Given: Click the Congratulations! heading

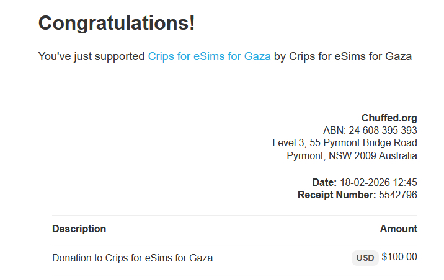Looking at the screenshot, I should point(117,24).
